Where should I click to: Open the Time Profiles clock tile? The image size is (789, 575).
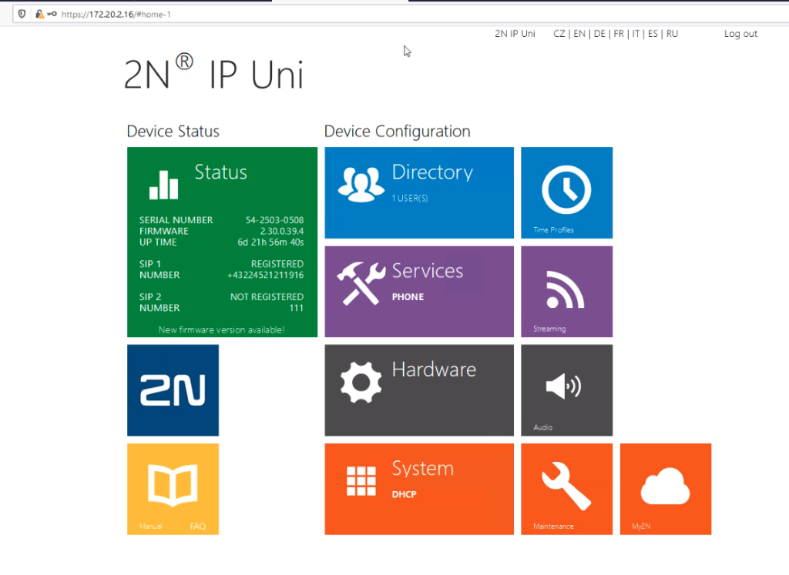(x=566, y=192)
